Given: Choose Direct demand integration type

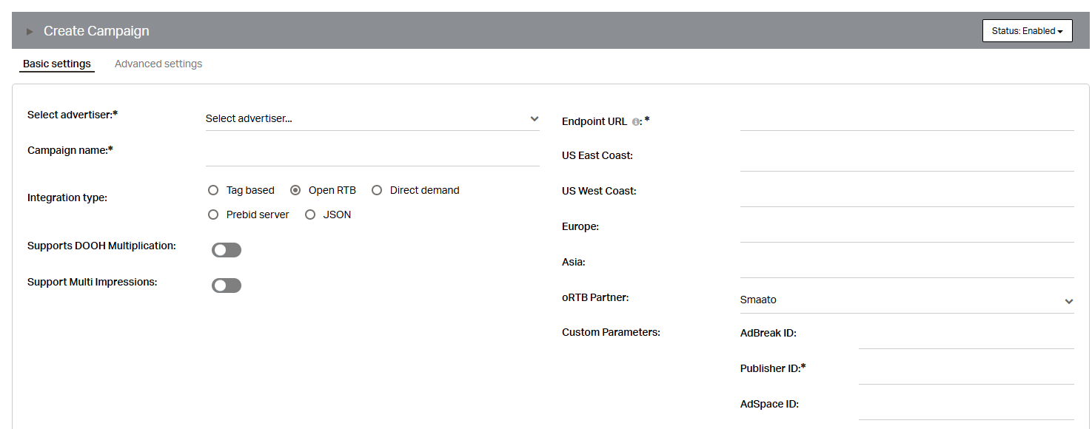Looking at the screenshot, I should click(x=377, y=190).
